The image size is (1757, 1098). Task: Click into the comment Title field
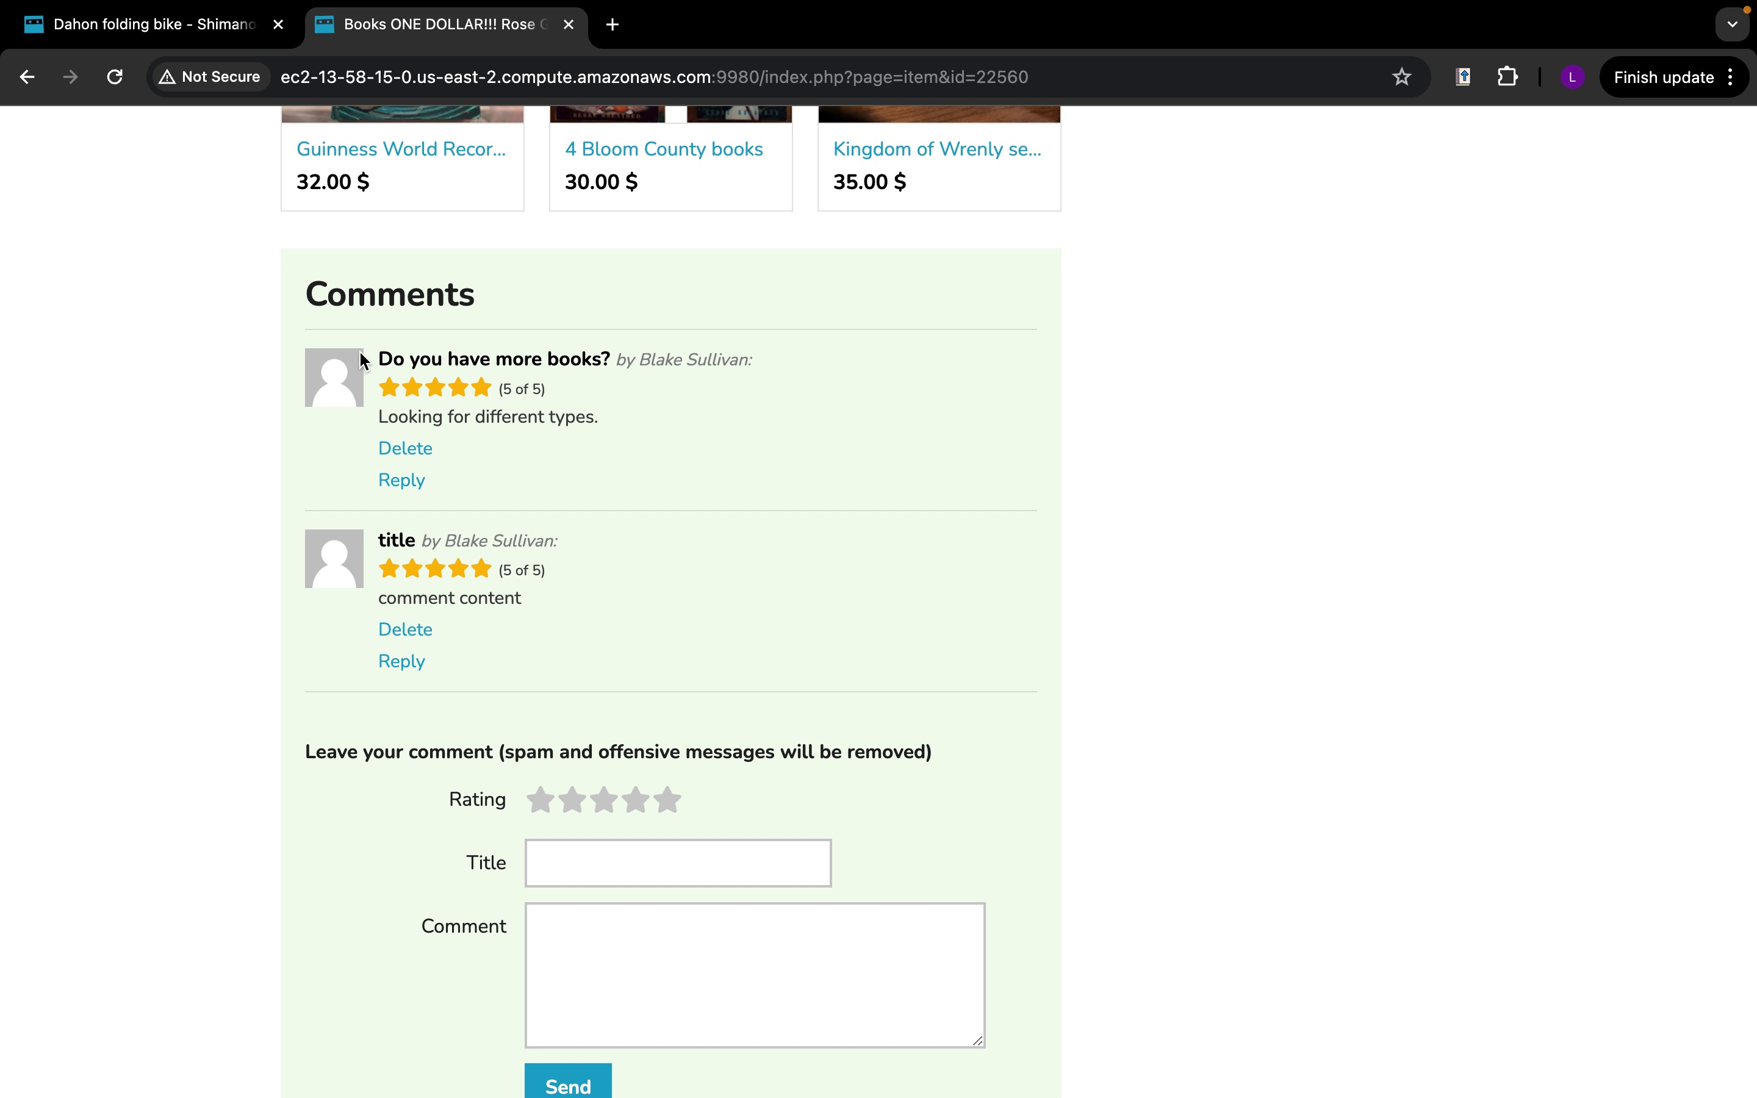point(677,863)
